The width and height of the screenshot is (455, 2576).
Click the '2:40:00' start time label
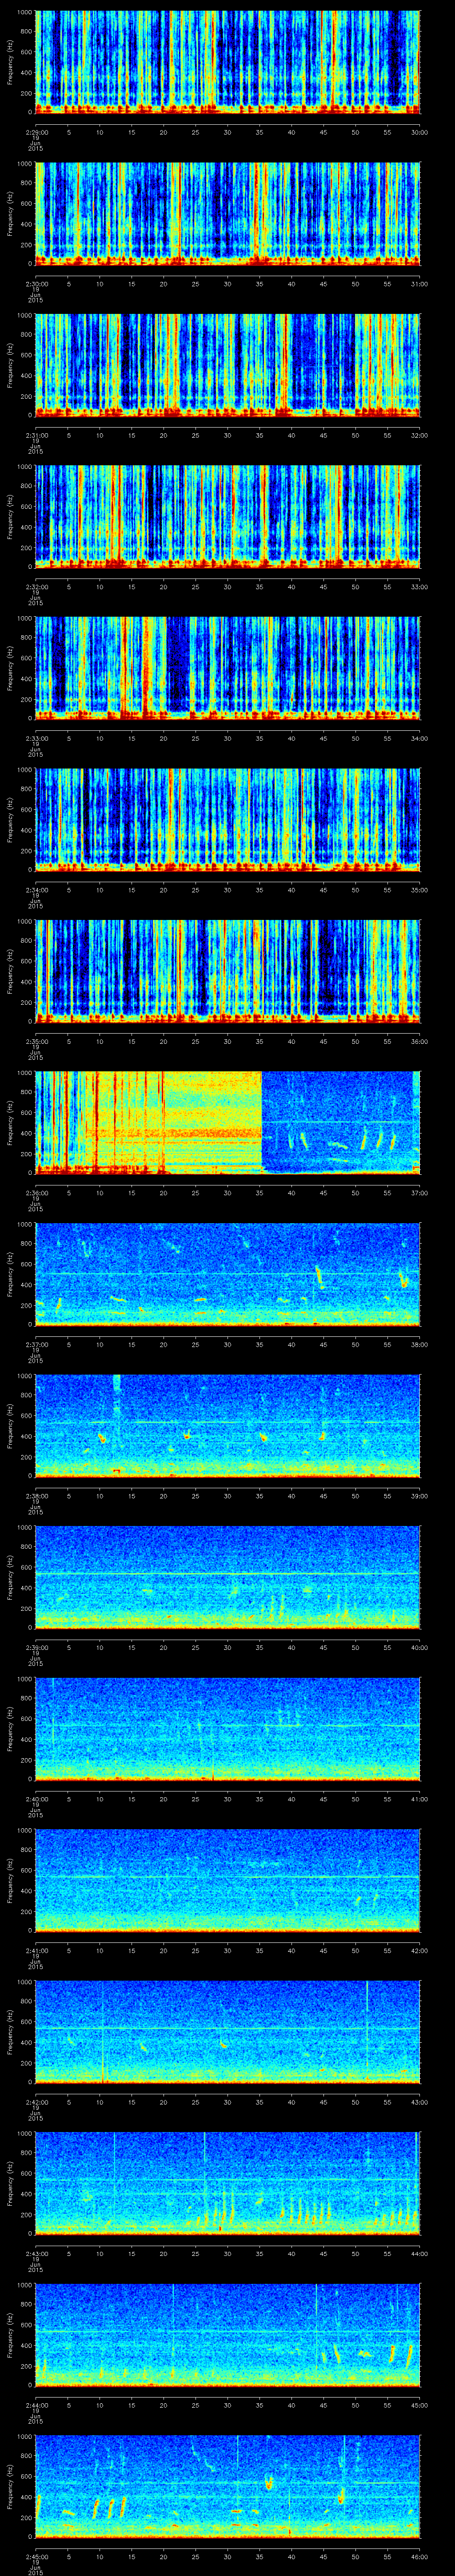pyautogui.click(x=35, y=1798)
